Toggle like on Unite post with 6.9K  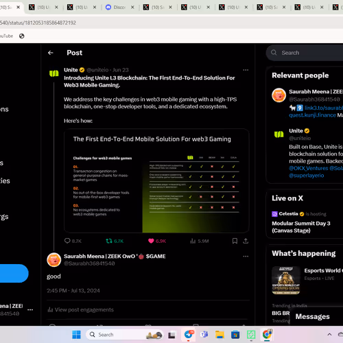click(x=151, y=241)
